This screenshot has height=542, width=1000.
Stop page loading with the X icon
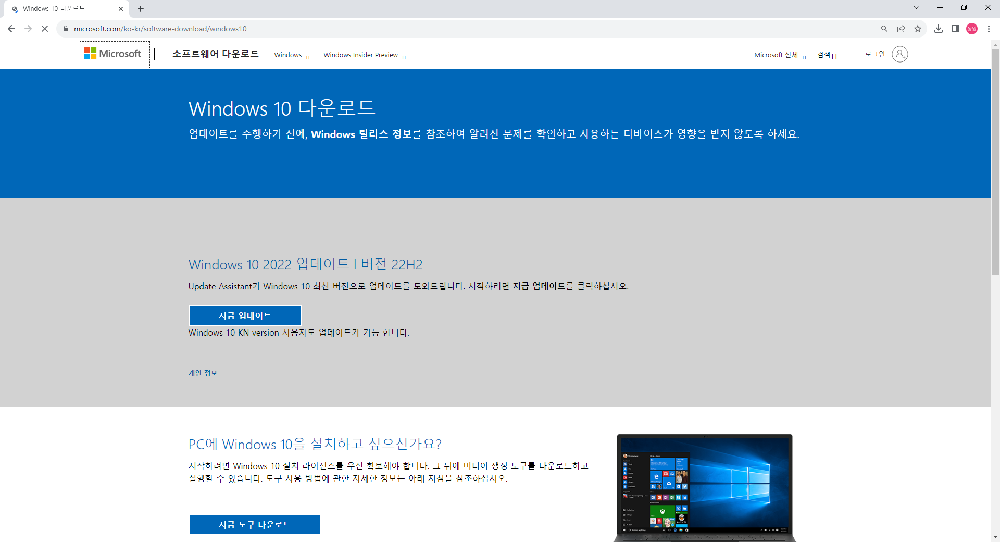click(45, 29)
